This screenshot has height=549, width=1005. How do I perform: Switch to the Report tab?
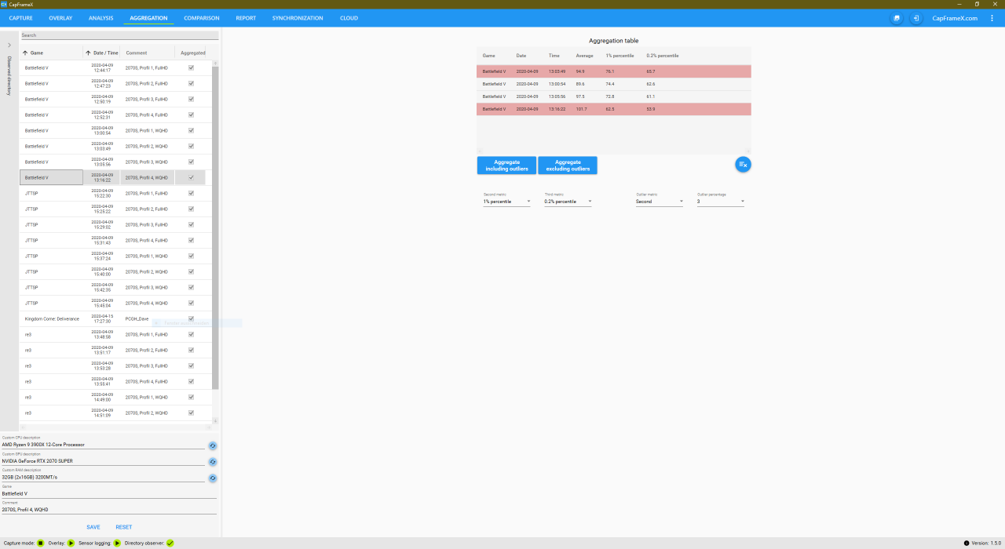point(246,18)
